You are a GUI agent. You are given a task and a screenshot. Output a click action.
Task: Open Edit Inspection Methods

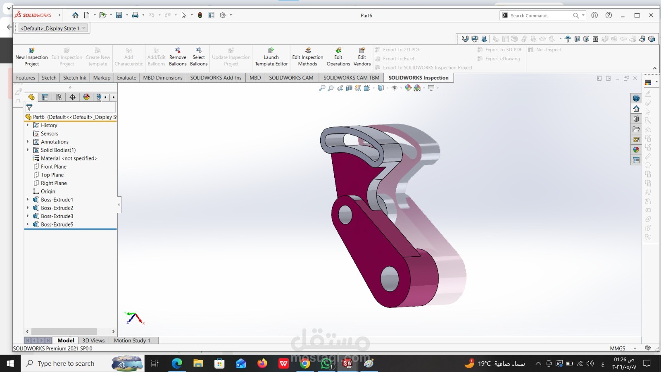307,57
